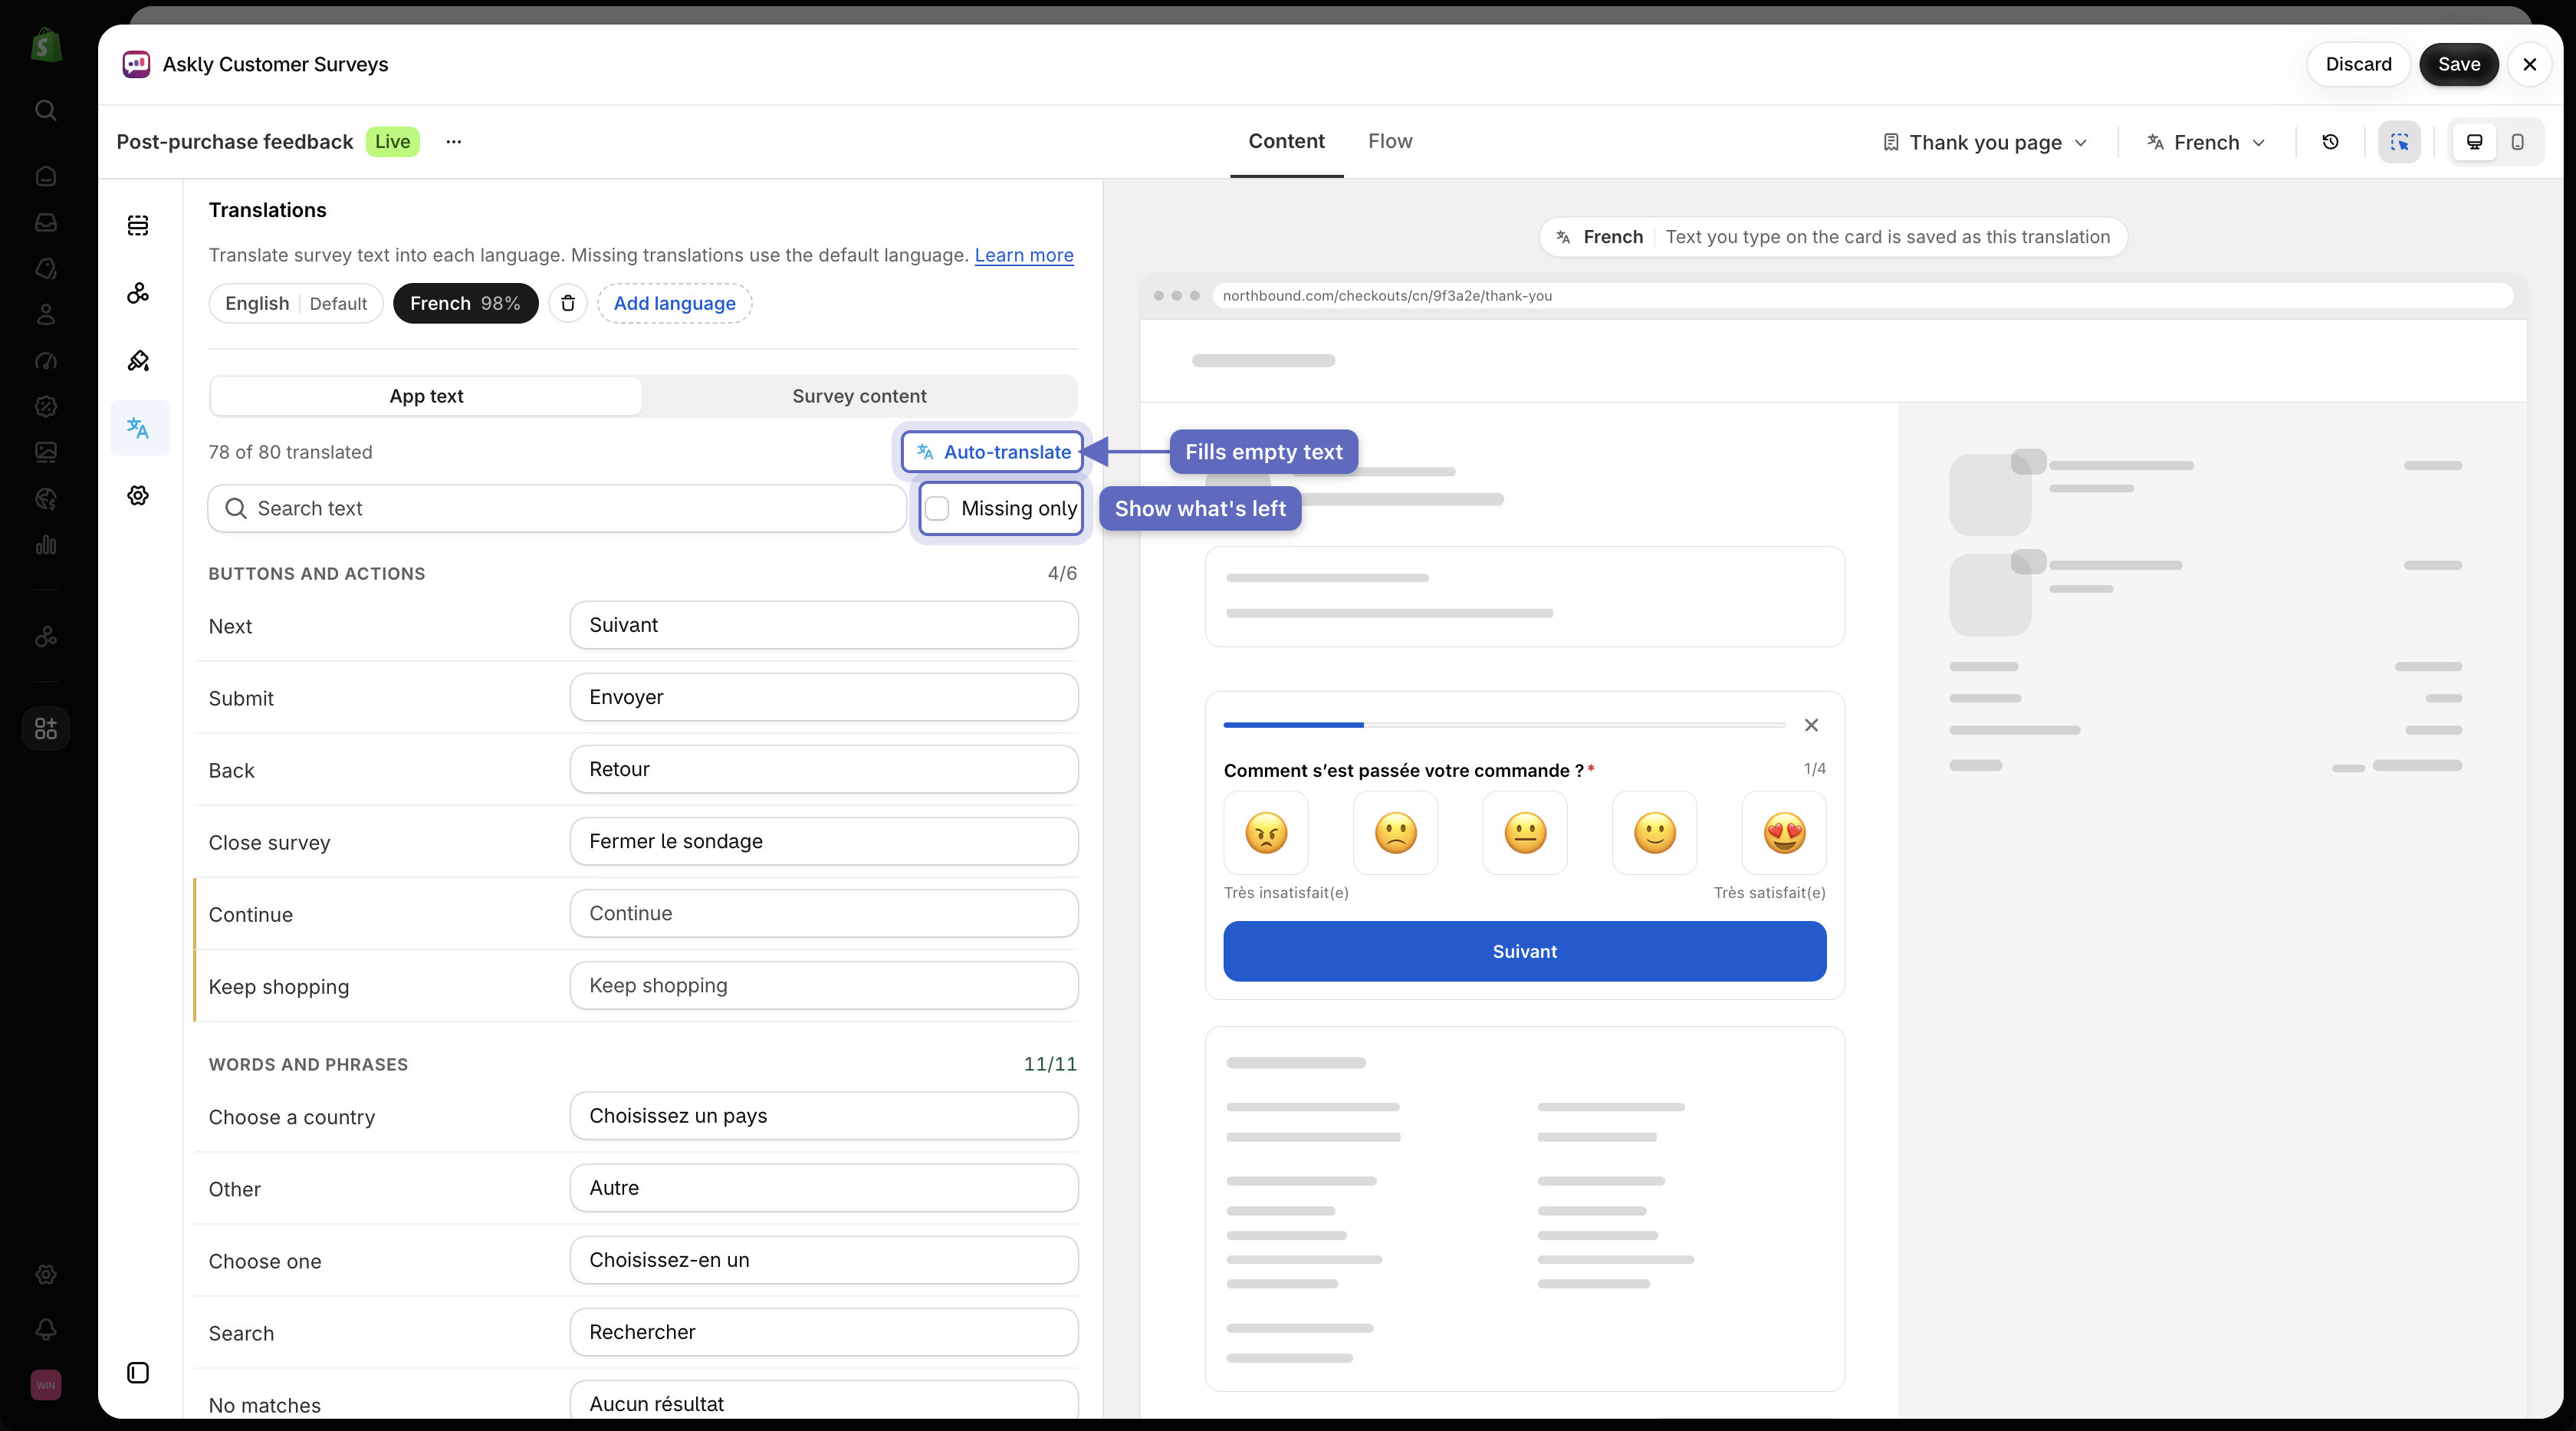Open the Learn more link
Image resolution: width=2576 pixels, height=1431 pixels.
[x=1024, y=255]
